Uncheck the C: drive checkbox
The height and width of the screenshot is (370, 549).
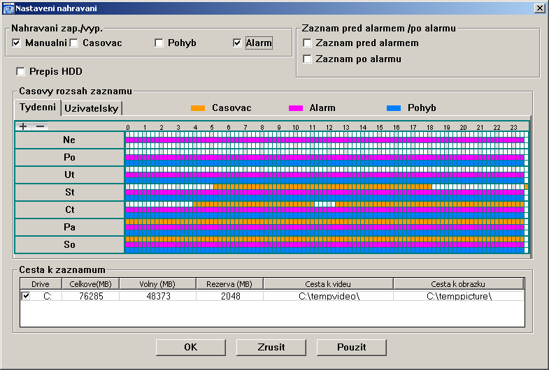(x=26, y=296)
